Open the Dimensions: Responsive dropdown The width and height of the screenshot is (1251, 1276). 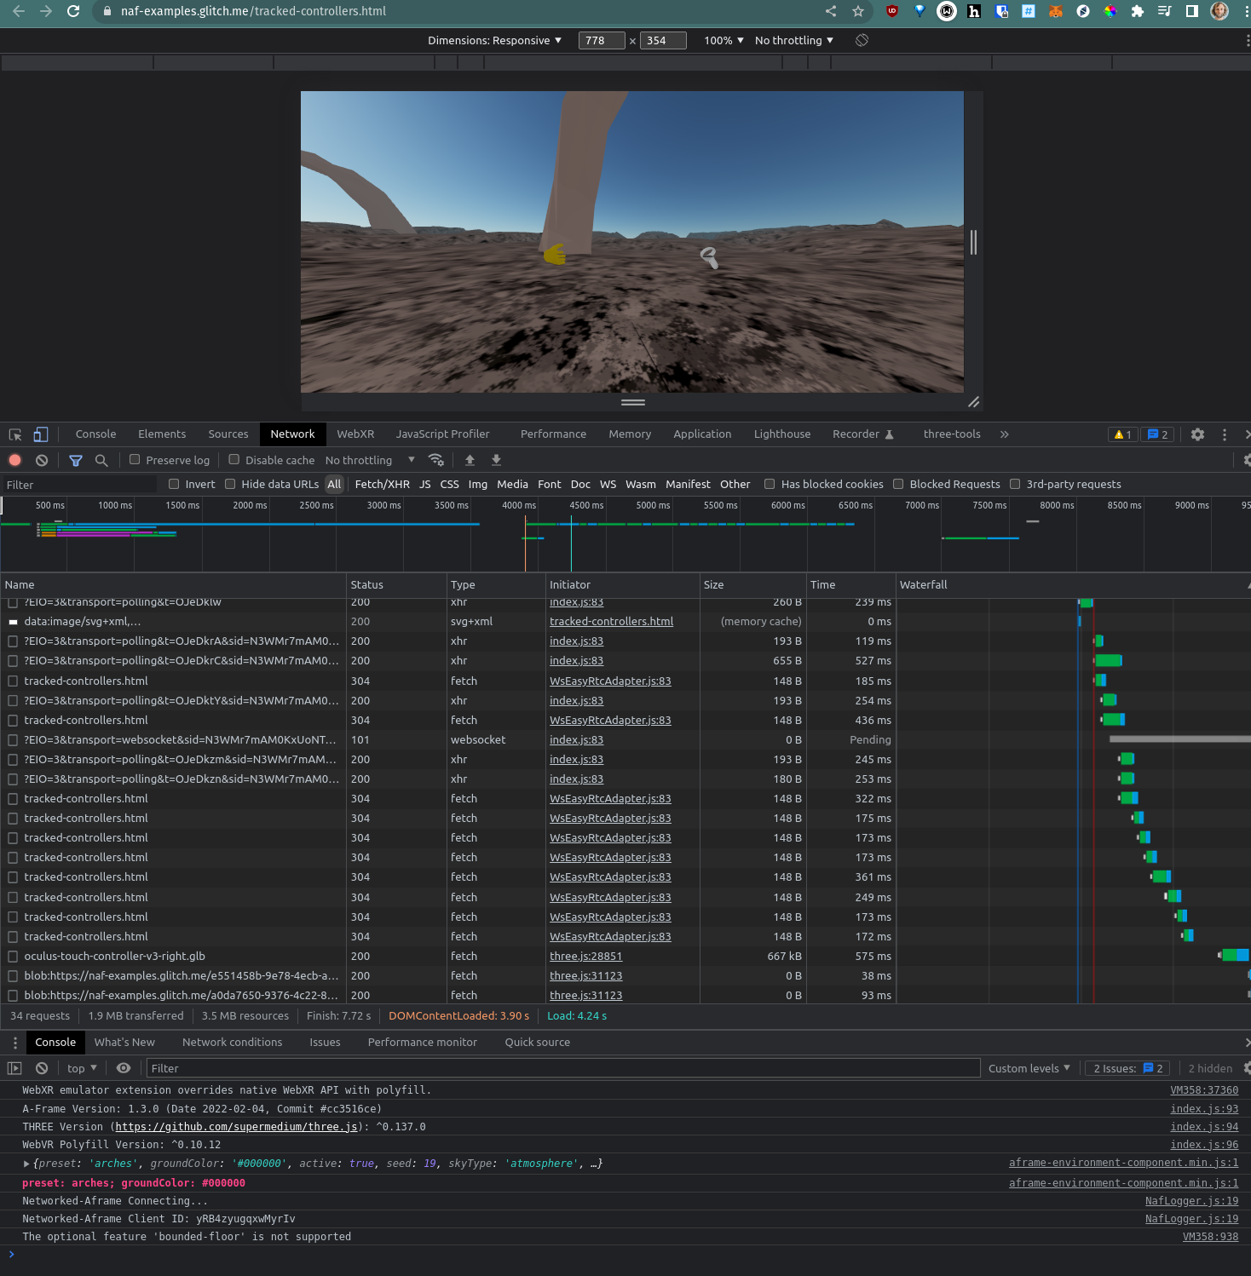(494, 40)
